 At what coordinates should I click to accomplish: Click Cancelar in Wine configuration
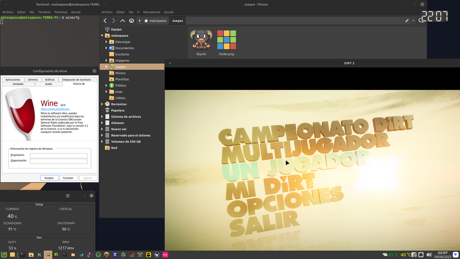tap(68, 178)
